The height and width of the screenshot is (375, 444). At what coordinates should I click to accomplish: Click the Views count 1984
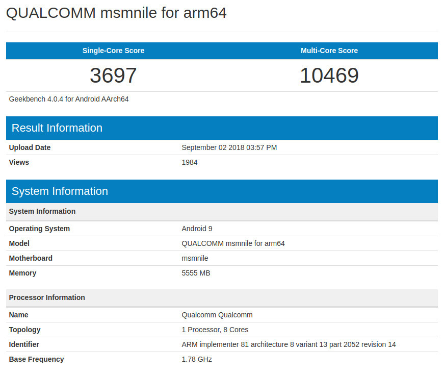point(190,162)
